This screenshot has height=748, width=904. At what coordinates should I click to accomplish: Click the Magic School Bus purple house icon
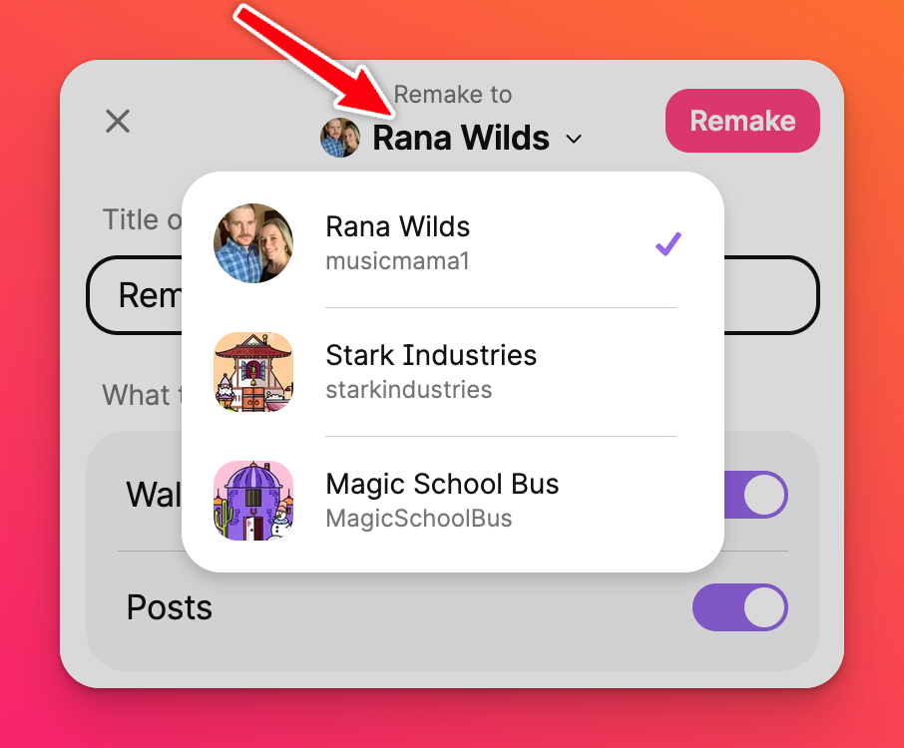click(x=253, y=501)
